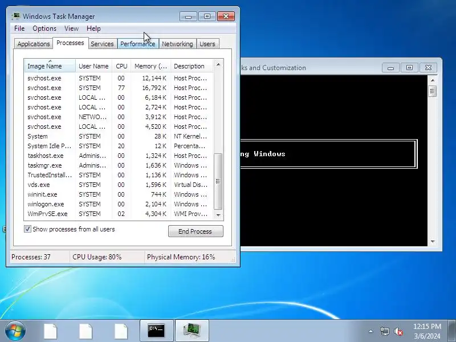Click the network status tray icon
This screenshot has height=342, width=456.
click(384, 331)
